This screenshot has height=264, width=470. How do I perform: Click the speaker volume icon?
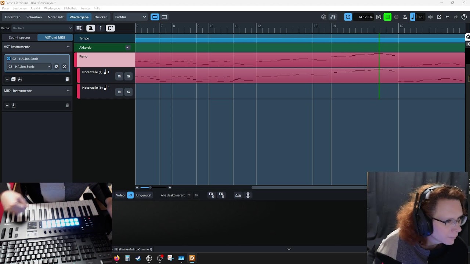[430, 17]
